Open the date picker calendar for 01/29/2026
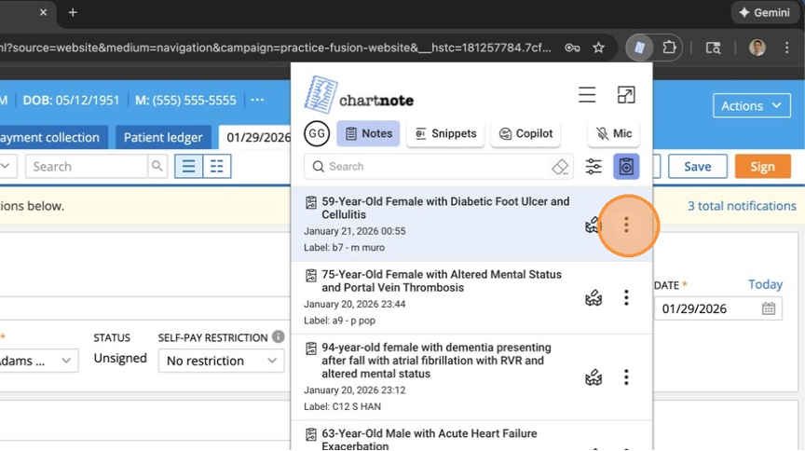 click(769, 309)
